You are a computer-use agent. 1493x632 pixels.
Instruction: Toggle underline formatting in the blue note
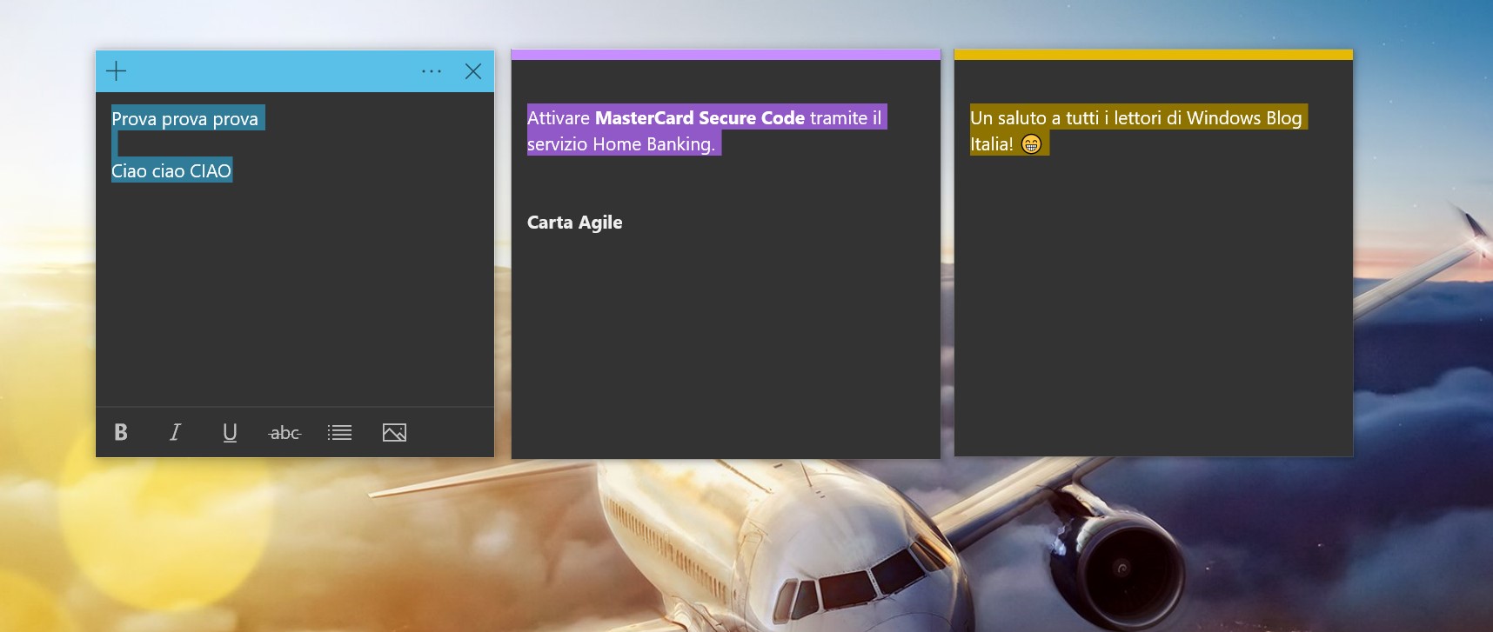point(230,432)
